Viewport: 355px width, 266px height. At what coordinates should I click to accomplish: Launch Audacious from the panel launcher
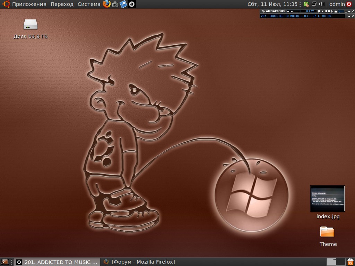tap(131, 4)
